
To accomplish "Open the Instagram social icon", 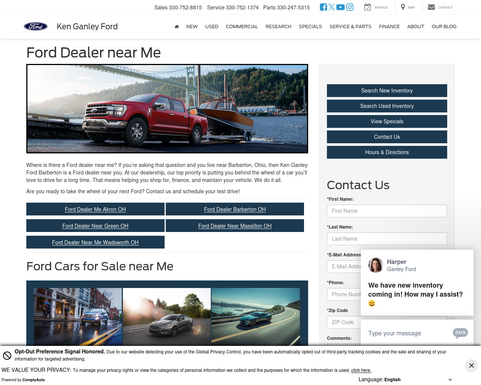I will [x=350, y=7].
